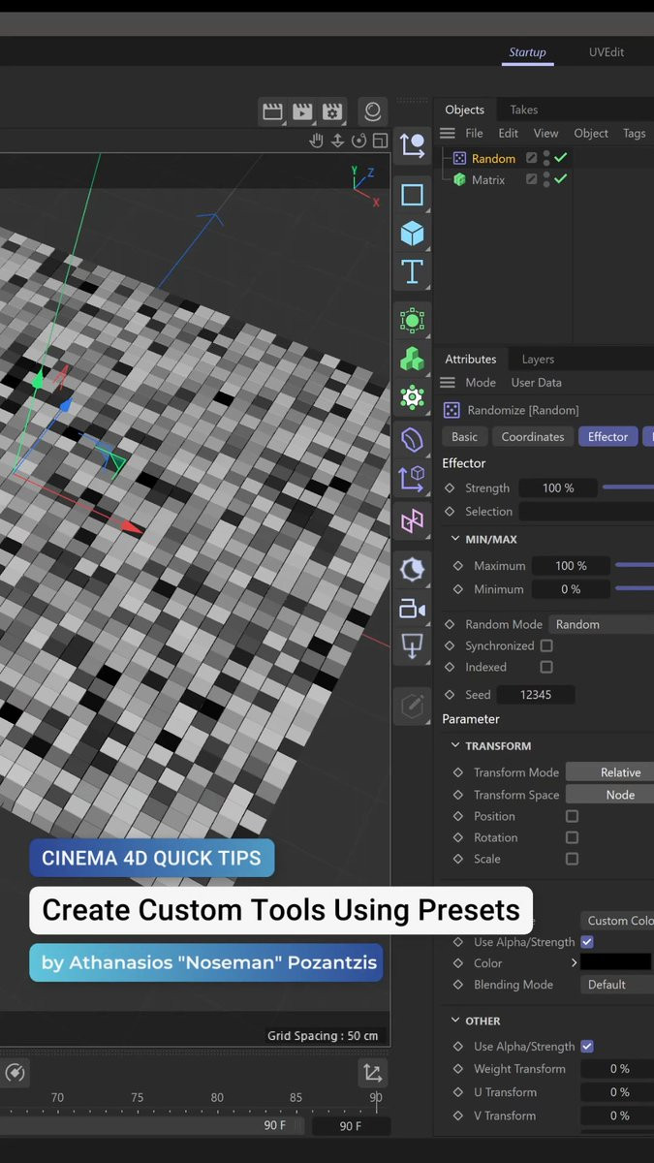Open the Random Mode dropdown
Image resolution: width=654 pixels, height=1163 pixels.
pyautogui.click(x=602, y=624)
